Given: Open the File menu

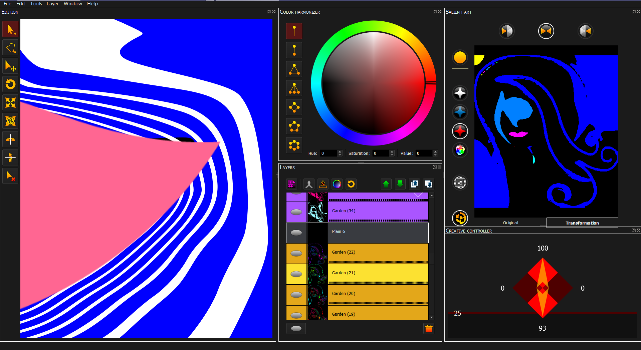Looking at the screenshot, I should point(7,4).
